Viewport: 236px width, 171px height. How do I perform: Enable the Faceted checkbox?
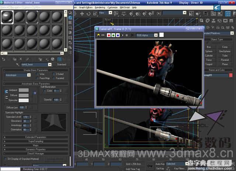(x=53, y=78)
